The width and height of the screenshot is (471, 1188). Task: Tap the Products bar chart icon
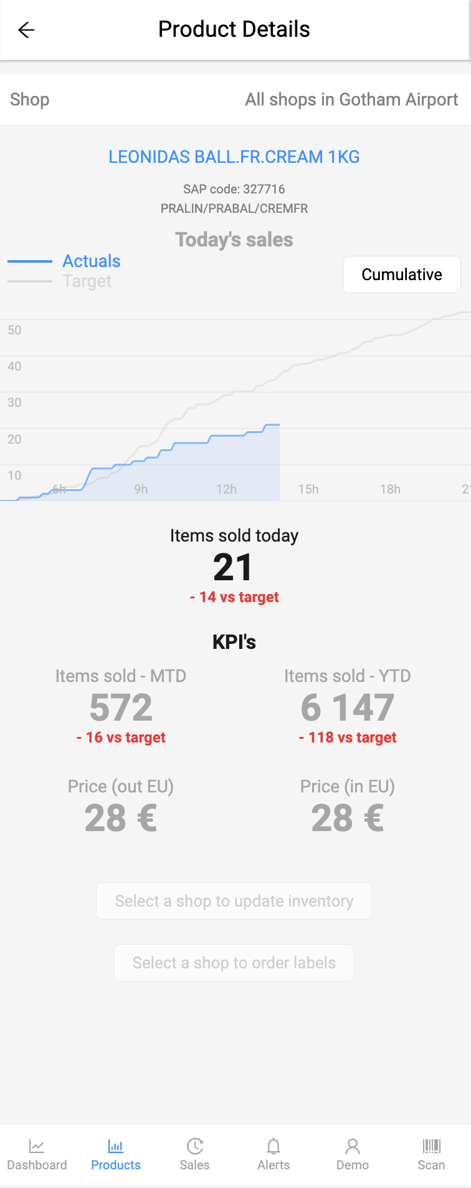[116, 1146]
